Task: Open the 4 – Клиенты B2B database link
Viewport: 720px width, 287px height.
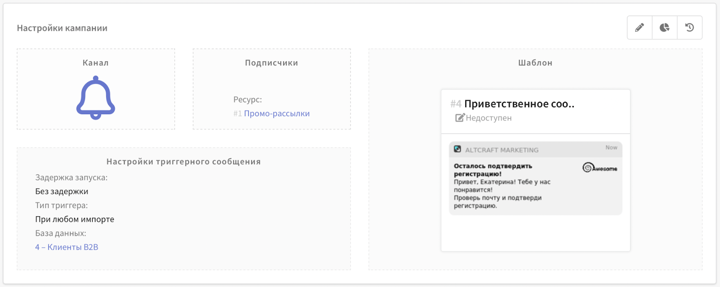Action: pyautogui.click(x=67, y=247)
